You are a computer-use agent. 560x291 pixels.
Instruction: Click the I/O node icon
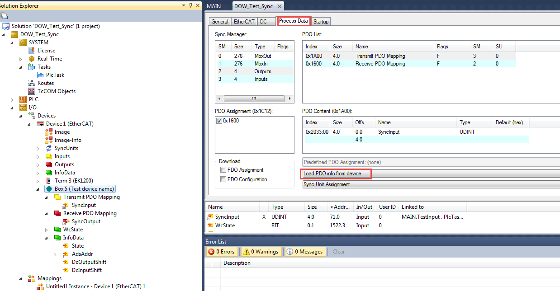pyautogui.click(x=23, y=108)
